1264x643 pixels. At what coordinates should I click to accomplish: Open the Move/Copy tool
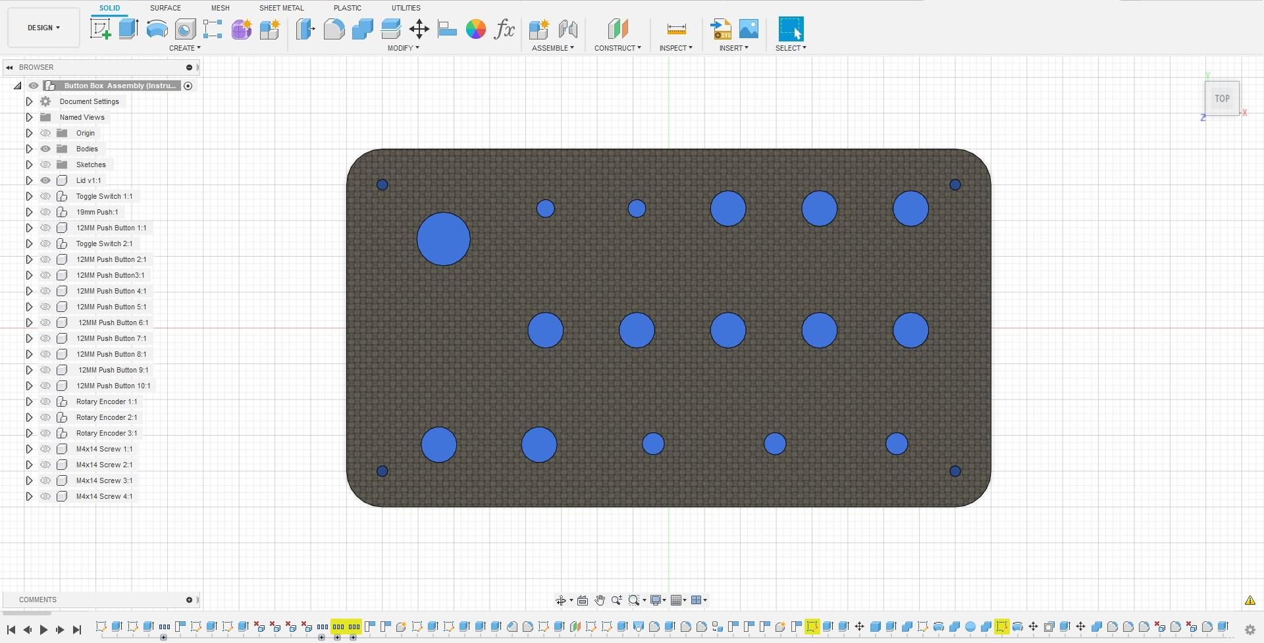pos(418,29)
